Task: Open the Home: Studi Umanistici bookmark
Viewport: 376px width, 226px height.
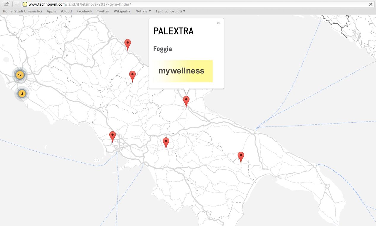Action: [22, 11]
